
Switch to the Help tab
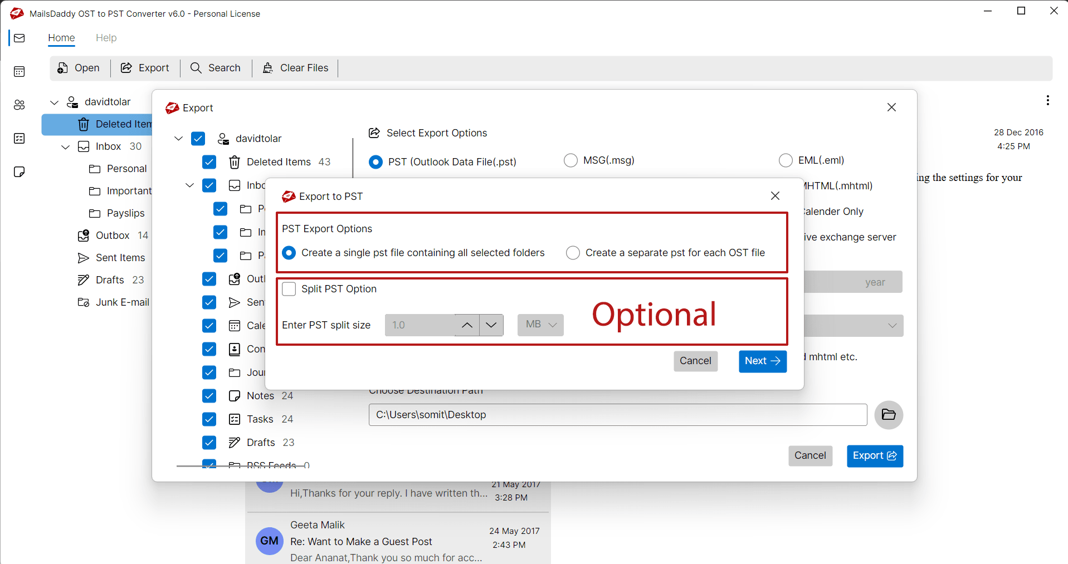tap(106, 38)
